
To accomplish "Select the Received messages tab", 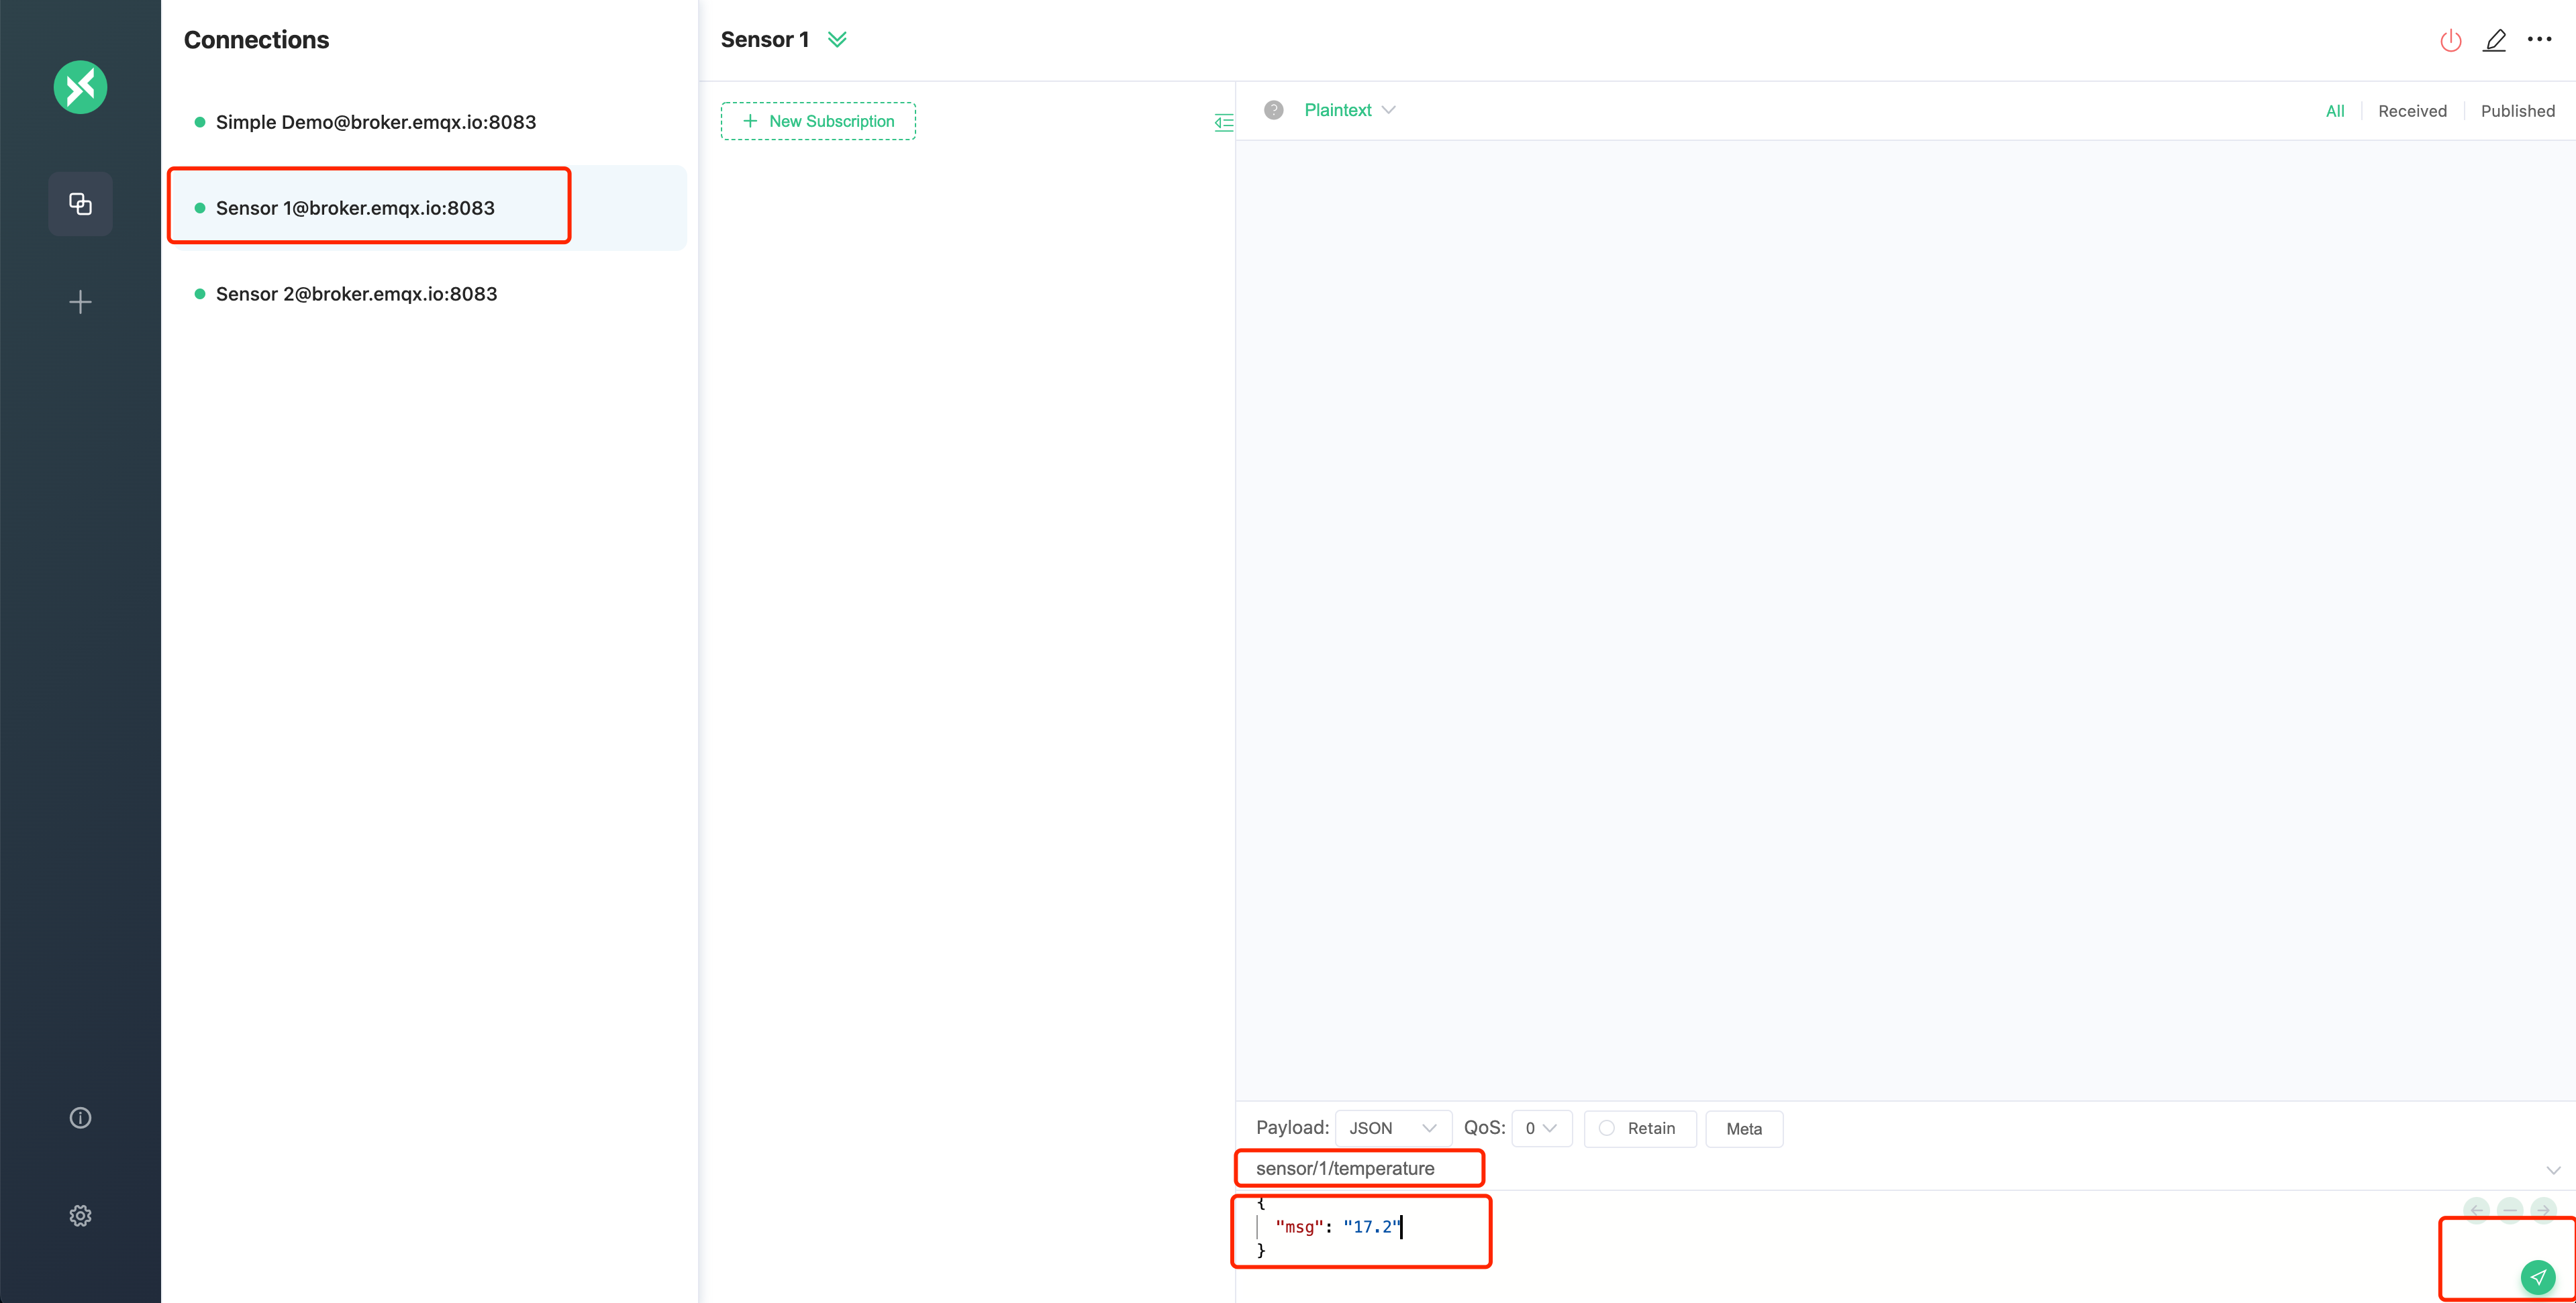I will (2412, 109).
